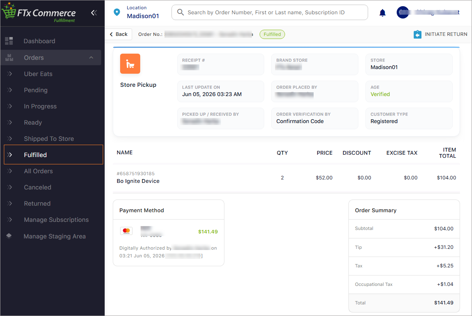This screenshot has height=316, width=472.
Task: Click the chevron icon beside Returned
Action: [x=10, y=203]
